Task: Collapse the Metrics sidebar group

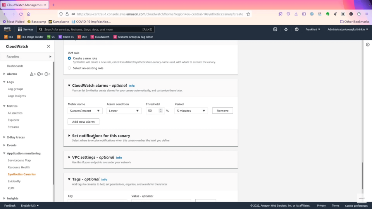Action: (x=4, y=106)
